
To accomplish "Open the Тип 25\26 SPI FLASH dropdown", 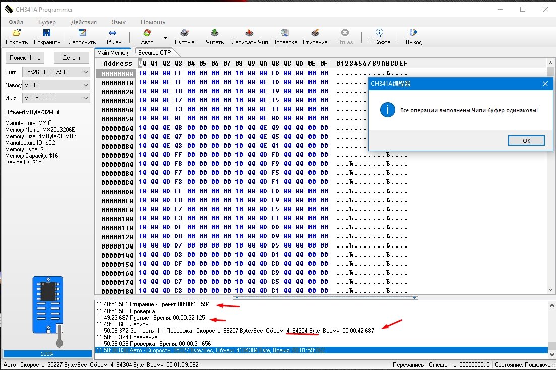I will coord(56,72).
